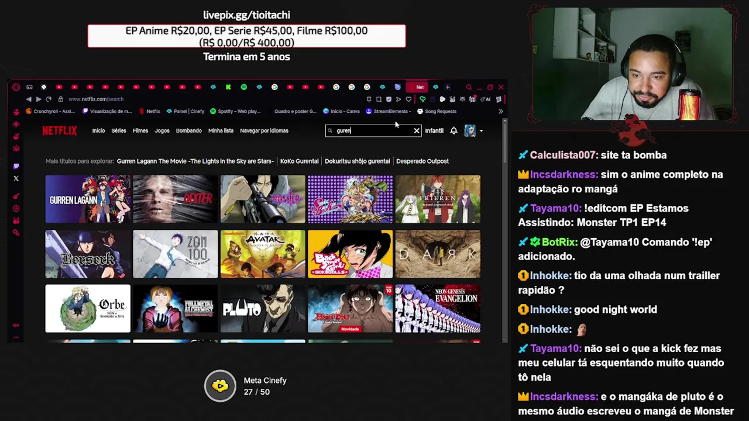This screenshot has height=421, width=749.
Task: Open the Dark title card
Action: coord(438,254)
